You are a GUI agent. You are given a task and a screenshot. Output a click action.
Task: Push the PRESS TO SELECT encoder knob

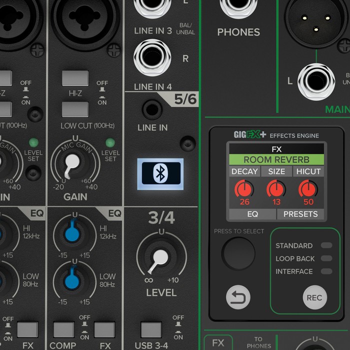pyautogui.click(x=238, y=254)
